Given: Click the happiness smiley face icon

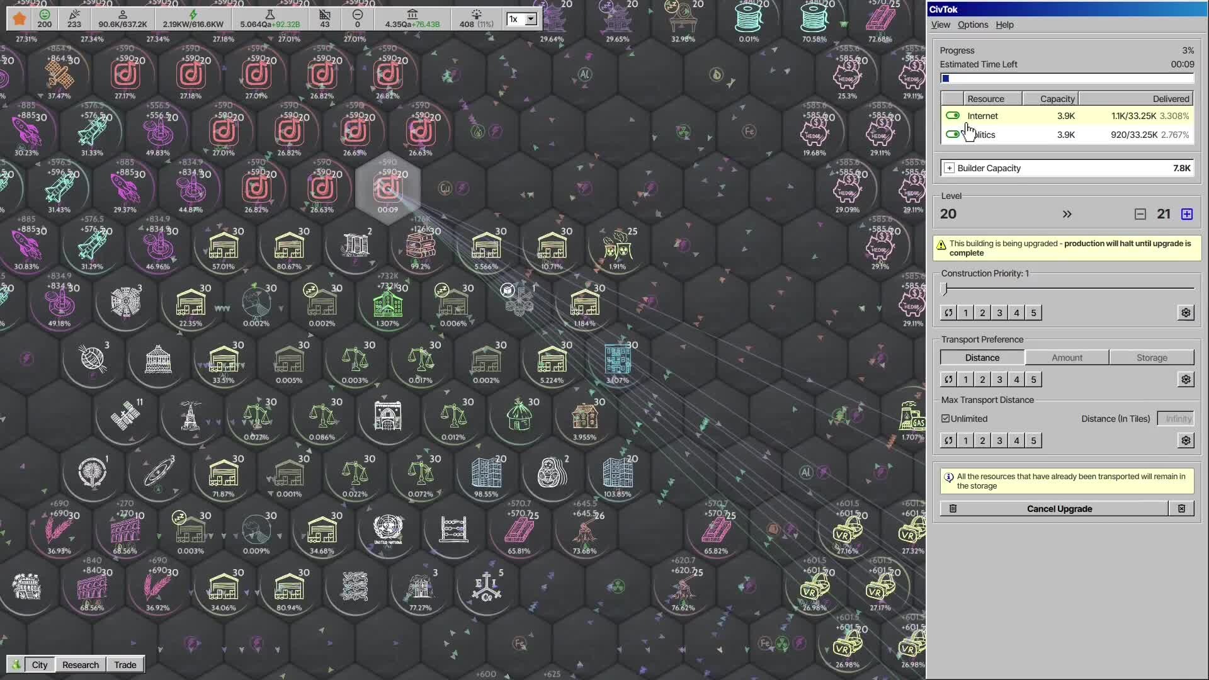Looking at the screenshot, I should [x=44, y=14].
